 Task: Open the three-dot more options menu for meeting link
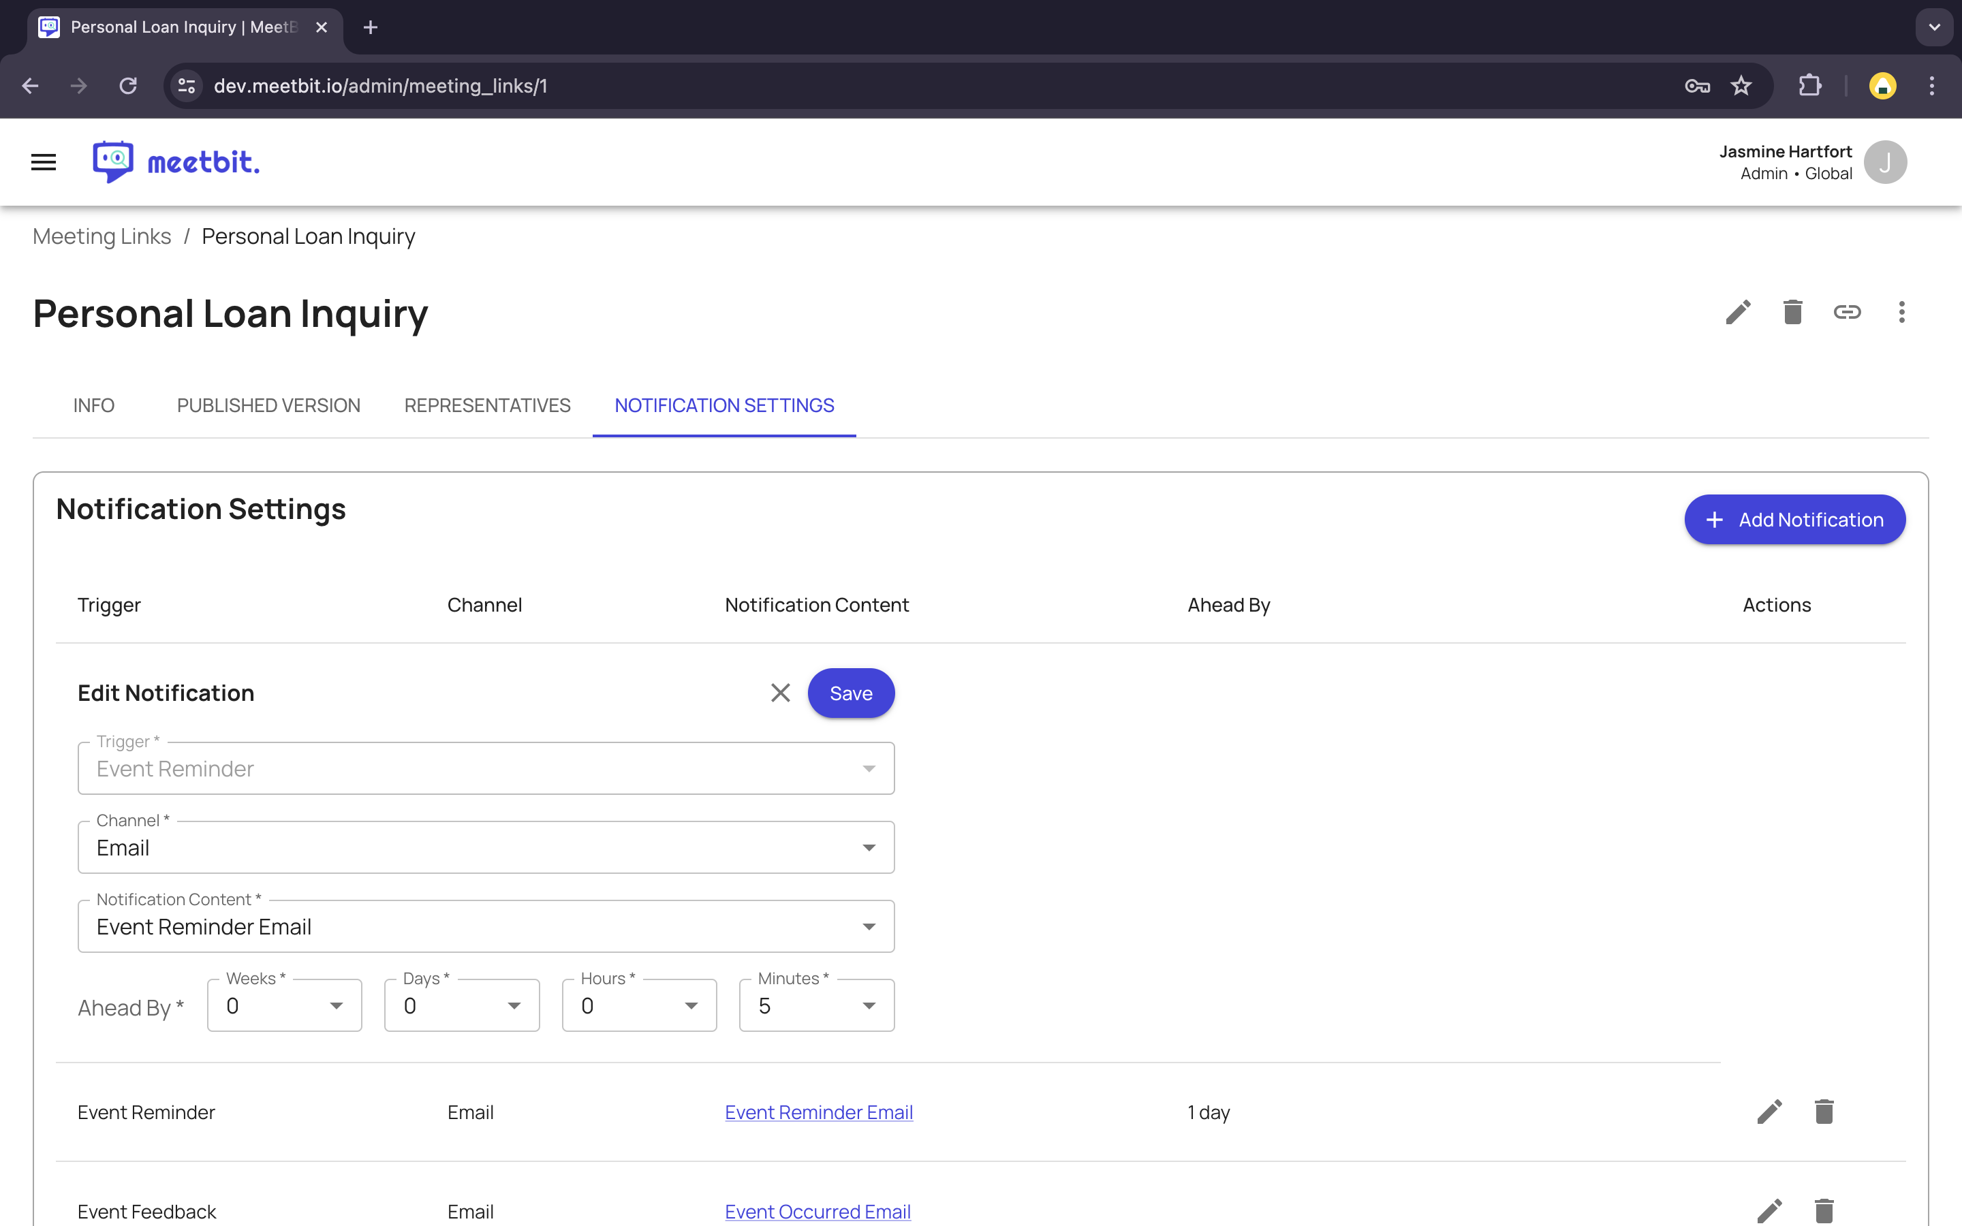(1901, 312)
